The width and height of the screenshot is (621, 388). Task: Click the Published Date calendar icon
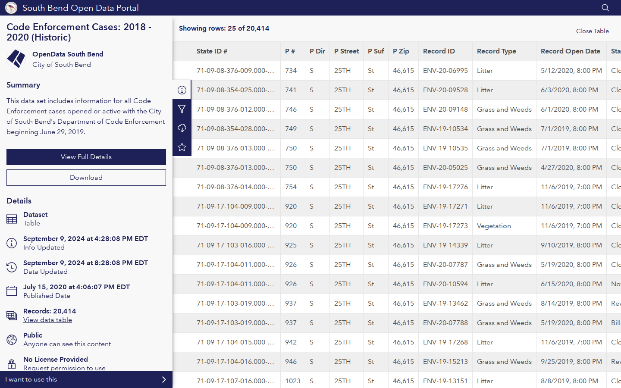pos(12,291)
